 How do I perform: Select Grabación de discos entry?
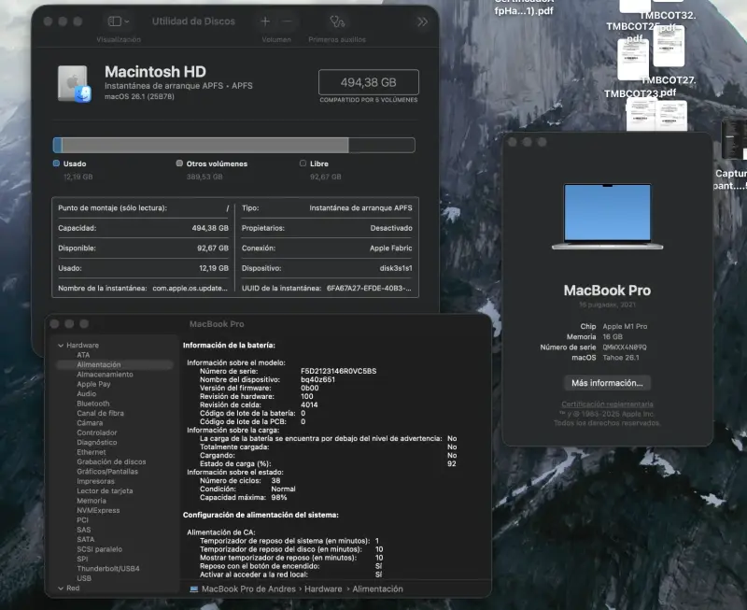pos(111,461)
